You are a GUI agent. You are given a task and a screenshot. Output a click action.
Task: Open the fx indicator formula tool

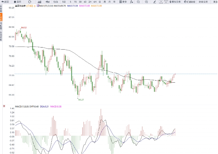click(x=131, y=2)
